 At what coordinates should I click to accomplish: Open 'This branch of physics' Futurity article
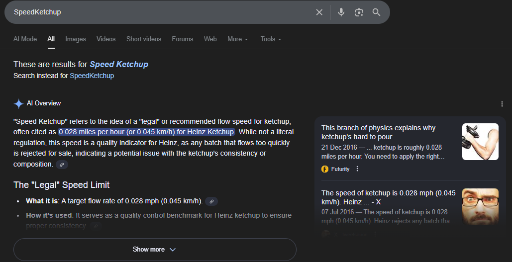click(x=378, y=132)
